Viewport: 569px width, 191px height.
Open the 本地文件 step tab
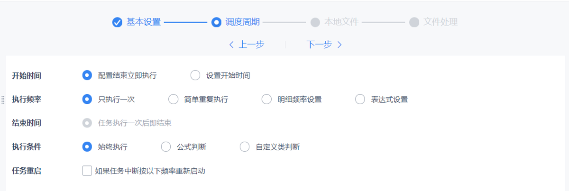(x=341, y=22)
